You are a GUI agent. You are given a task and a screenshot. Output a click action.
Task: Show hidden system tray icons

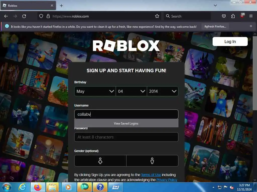(213, 187)
